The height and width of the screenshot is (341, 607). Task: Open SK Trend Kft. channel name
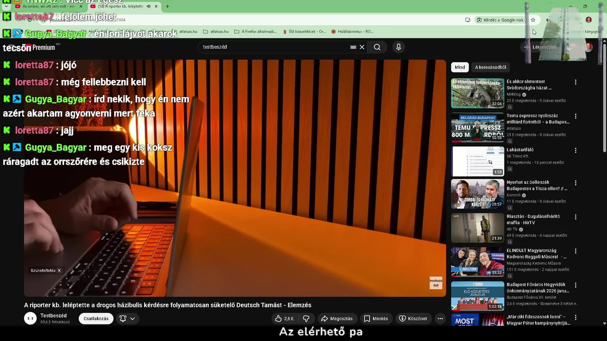coord(517,156)
